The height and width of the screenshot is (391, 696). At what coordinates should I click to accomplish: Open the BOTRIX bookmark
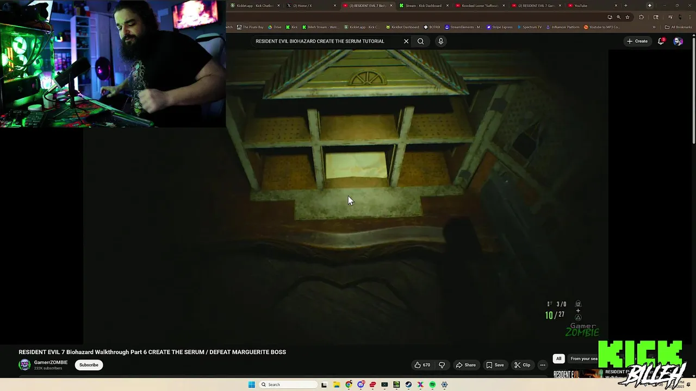(432, 27)
